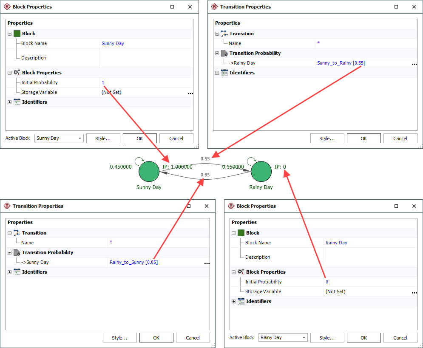Screen dimensions: 423x348
Task: Edit the Block Name field containing Sunny Day
Action: (145, 43)
